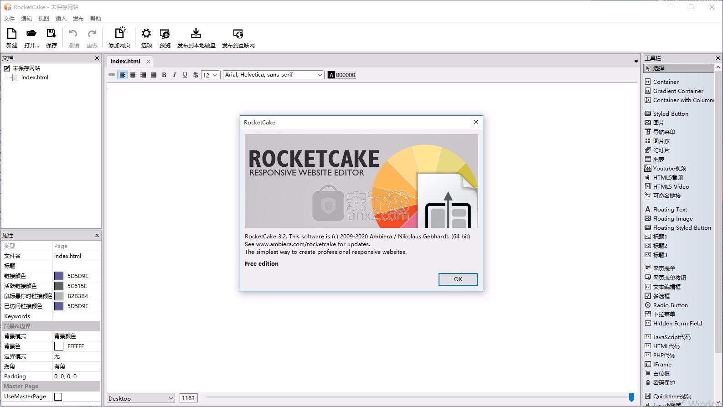Click the strikethrough S icon
This screenshot has width=723, height=407.
(196, 75)
